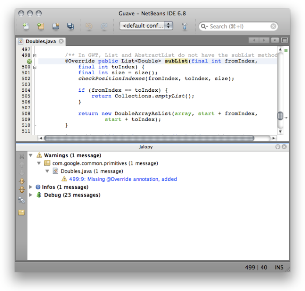This screenshot has width=305, height=291.
Task: Click the warning icon beside the Warnings node
Action: [x=39, y=155]
